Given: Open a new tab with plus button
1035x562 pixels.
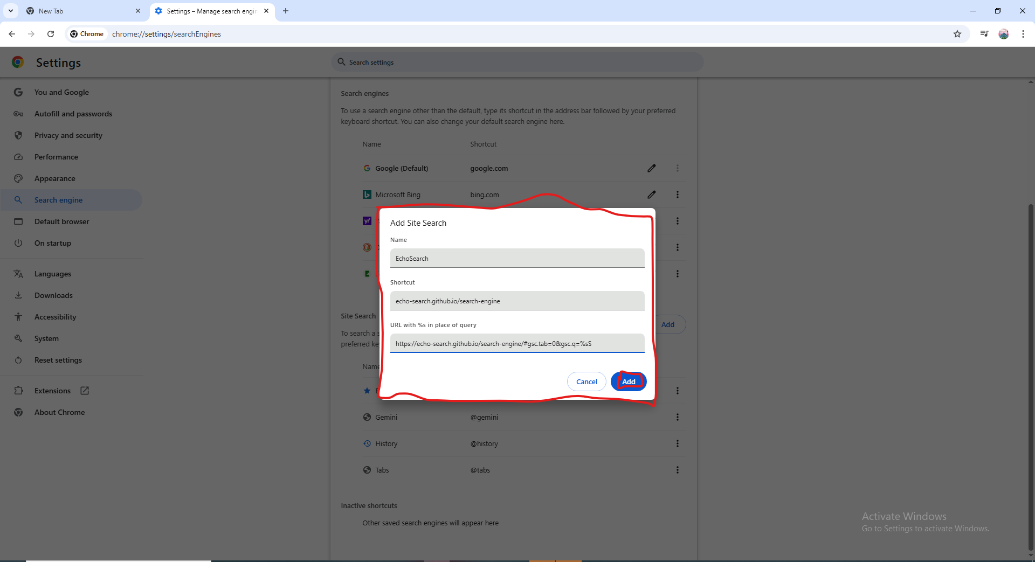Looking at the screenshot, I should click(286, 11).
